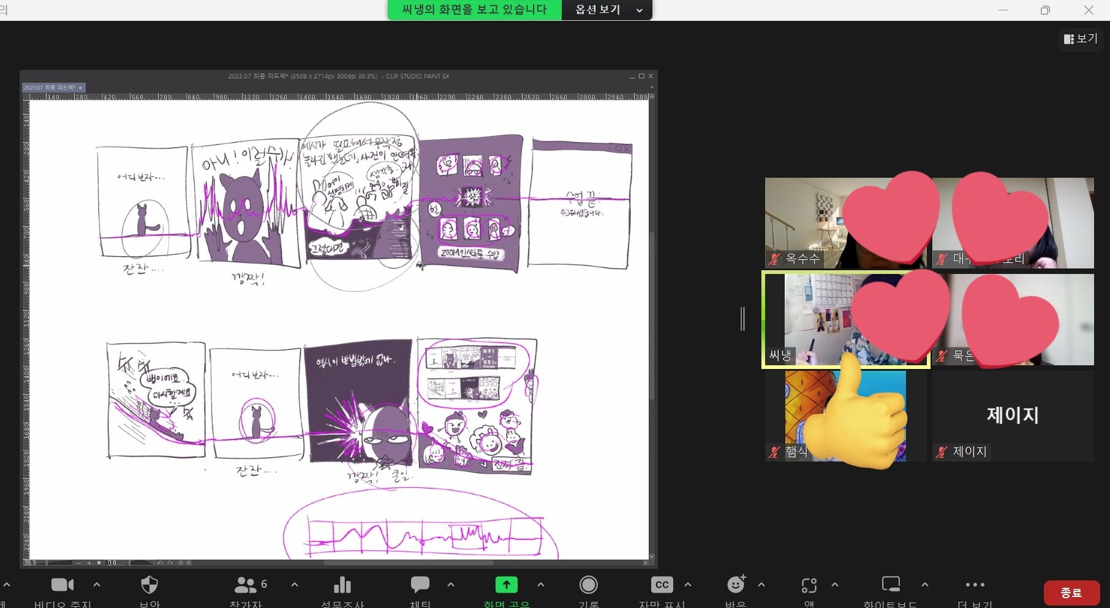Click the green '씨냉의 화면을 보고 있습니다' banner
The image size is (1110, 608).
(x=475, y=10)
